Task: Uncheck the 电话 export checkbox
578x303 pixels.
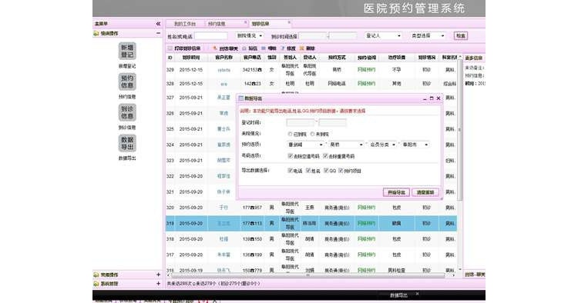Action: click(x=290, y=171)
